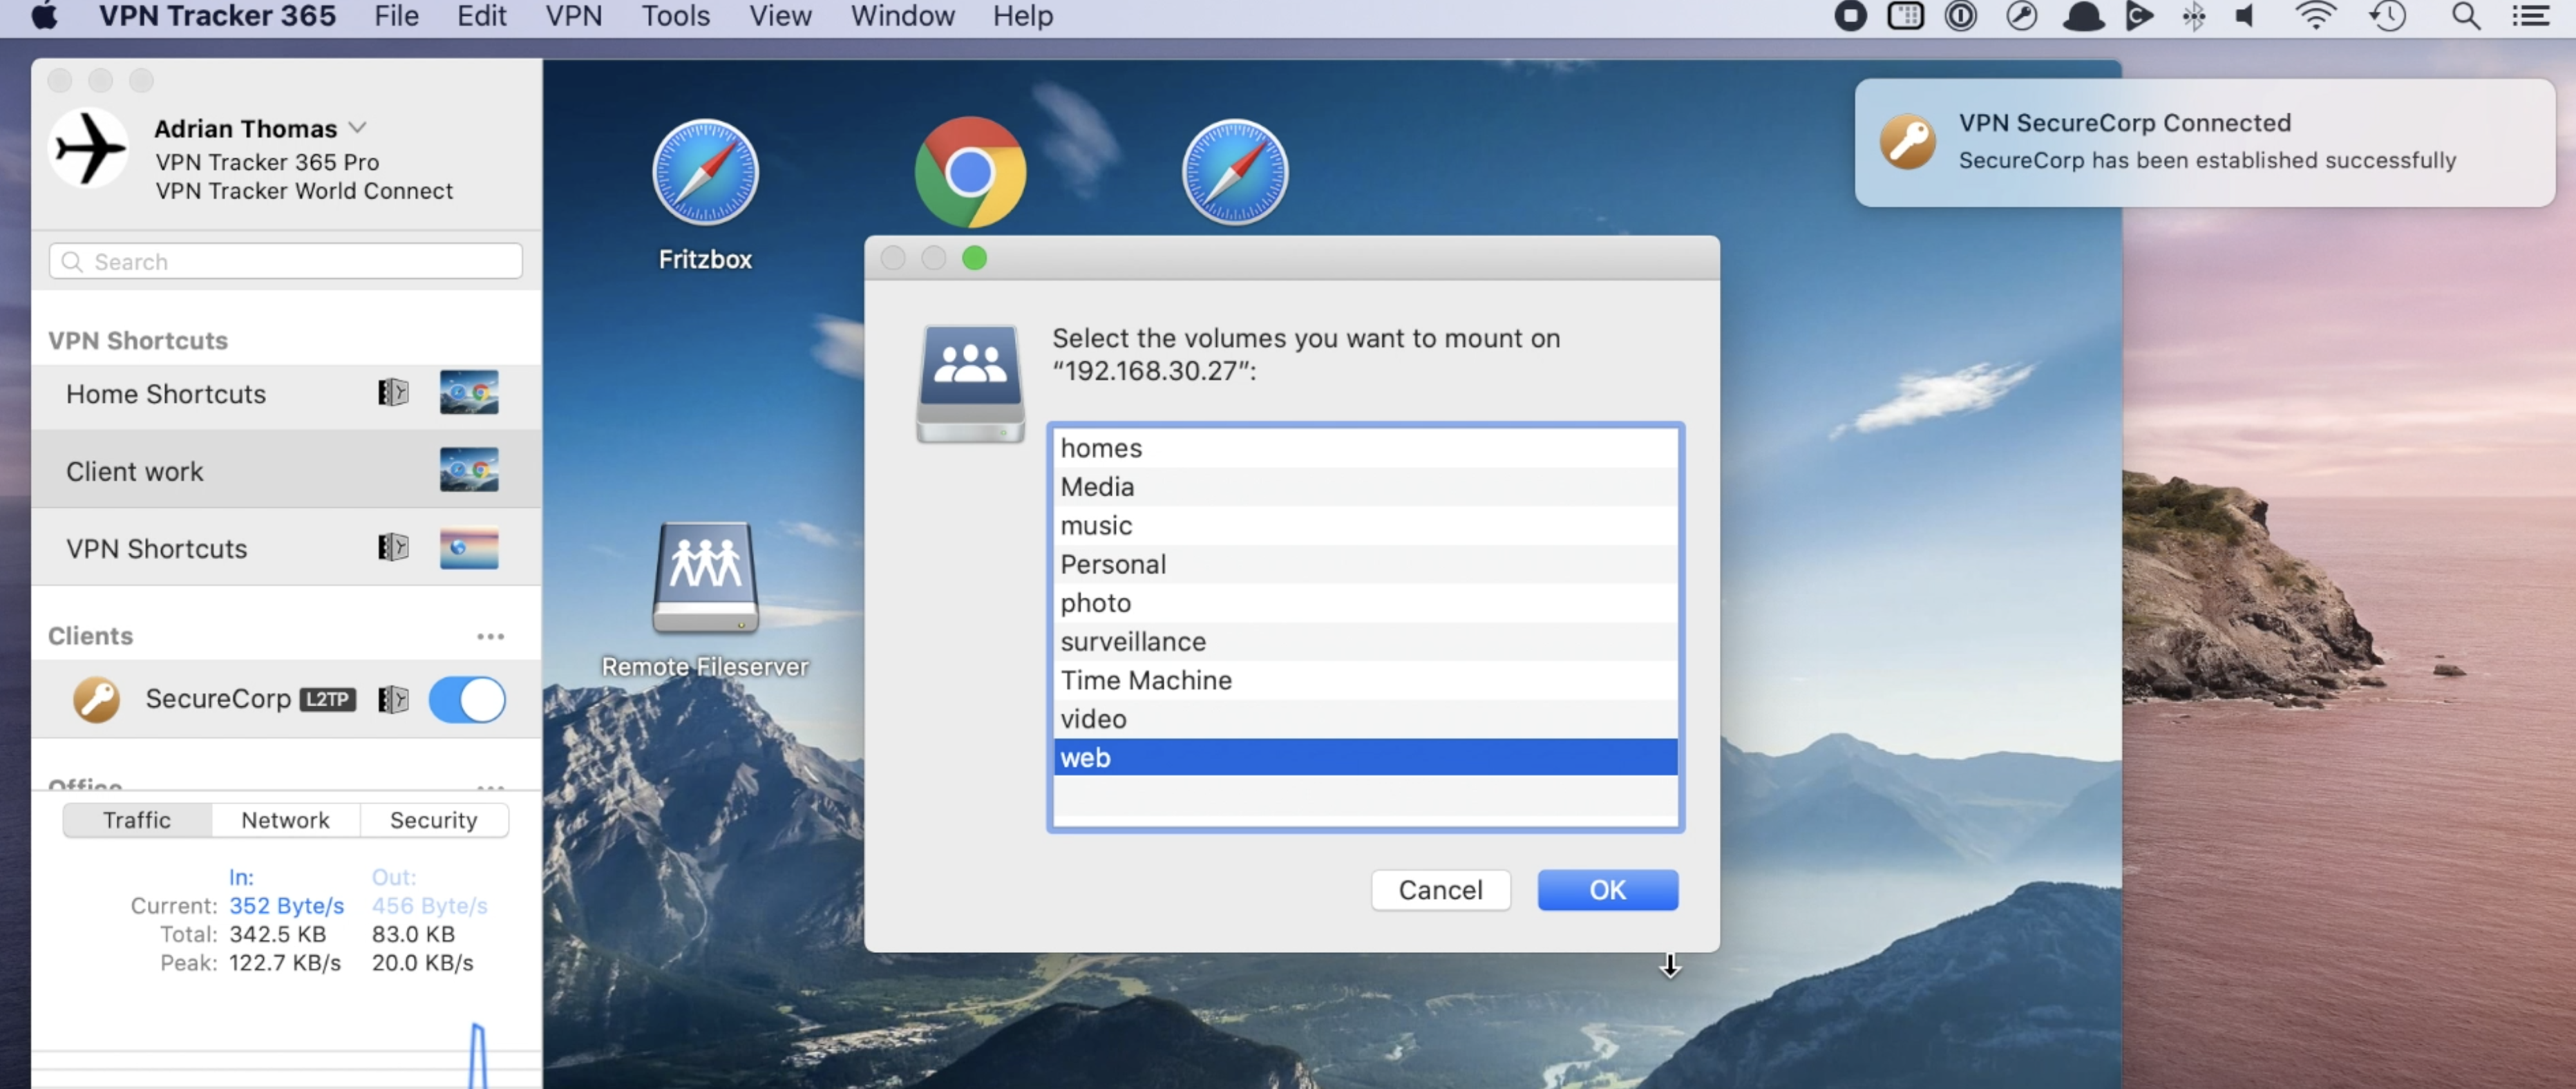Select the video volume
The height and width of the screenshot is (1089, 2576).
1365,719
